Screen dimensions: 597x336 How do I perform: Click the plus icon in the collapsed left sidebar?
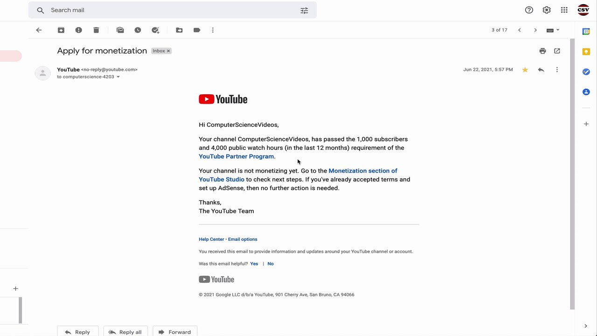point(15,289)
